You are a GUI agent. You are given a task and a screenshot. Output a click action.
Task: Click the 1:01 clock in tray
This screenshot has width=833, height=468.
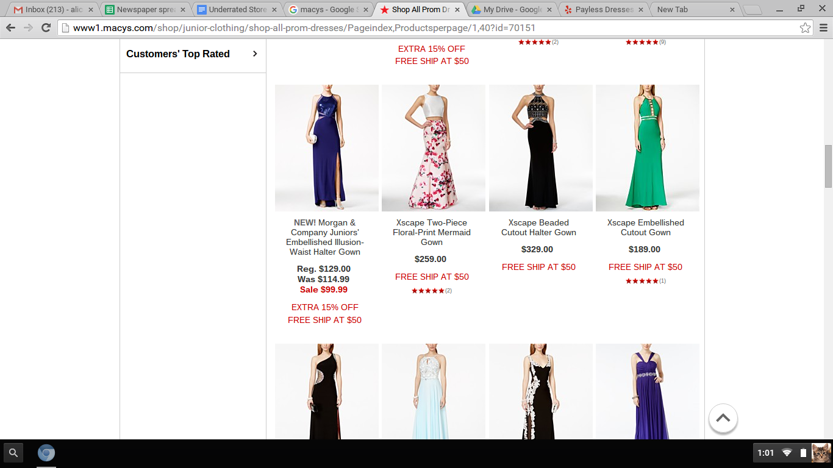766,453
